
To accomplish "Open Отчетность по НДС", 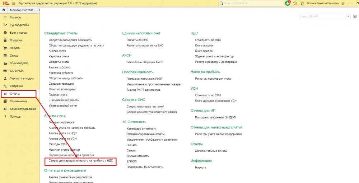I will tap(208, 40).
